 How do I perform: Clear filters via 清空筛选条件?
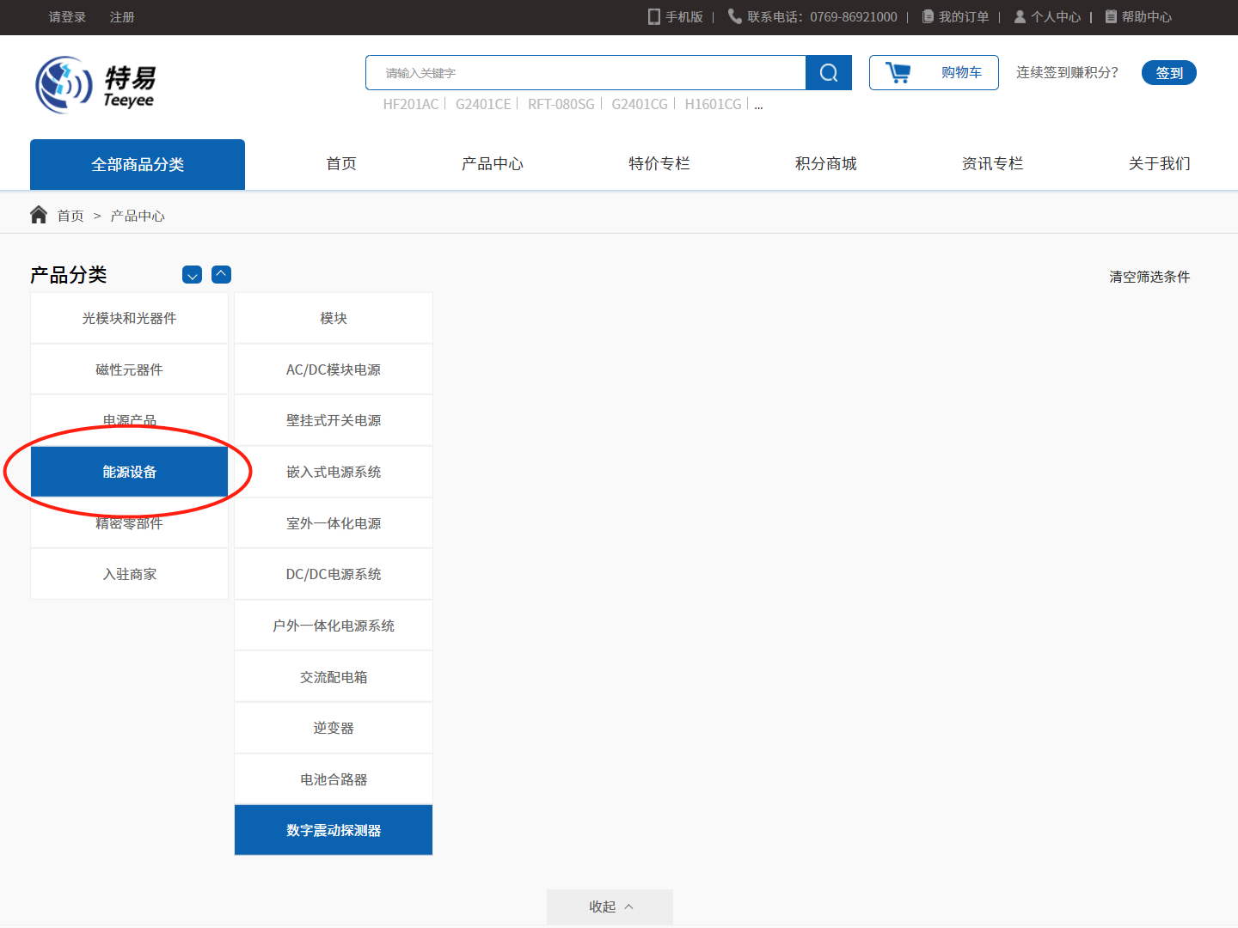[x=1149, y=277]
